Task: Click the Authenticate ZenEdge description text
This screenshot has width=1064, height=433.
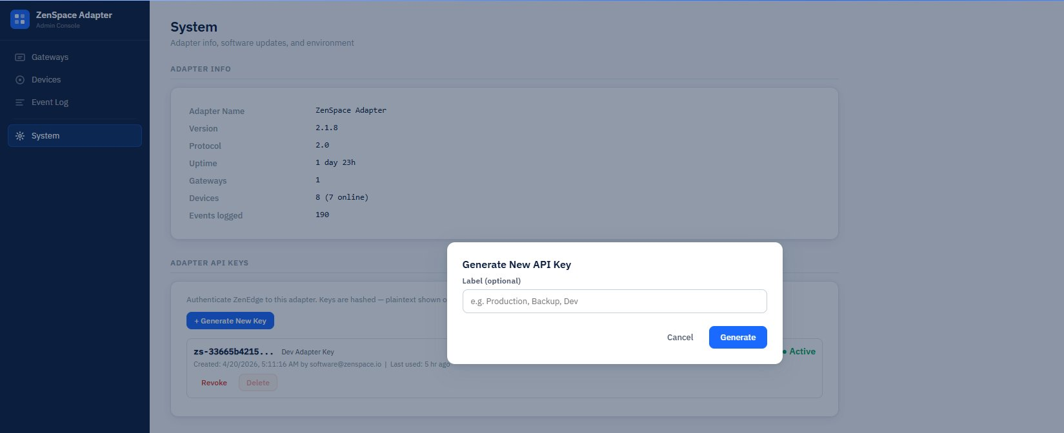Action: coord(316,300)
